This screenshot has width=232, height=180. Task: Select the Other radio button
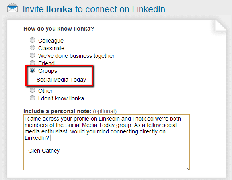pos(32,90)
